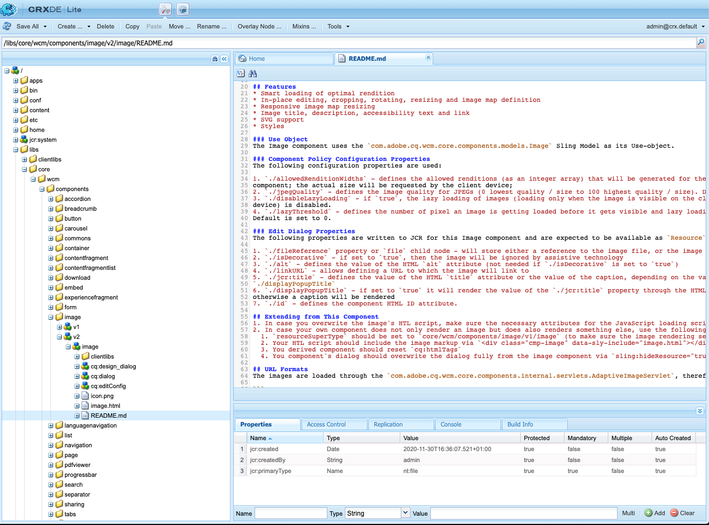Click the binoculars icon above the tree
The width and height of the screenshot is (709, 525).
tap(215, 59)
